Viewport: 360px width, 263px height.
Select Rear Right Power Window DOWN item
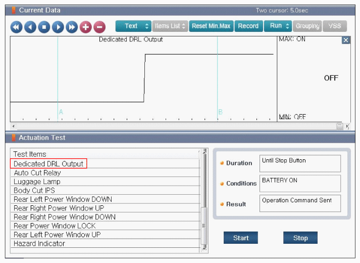(105, 217)
